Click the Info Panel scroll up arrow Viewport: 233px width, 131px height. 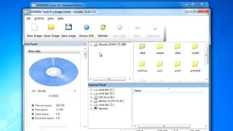tap(85, 48)
